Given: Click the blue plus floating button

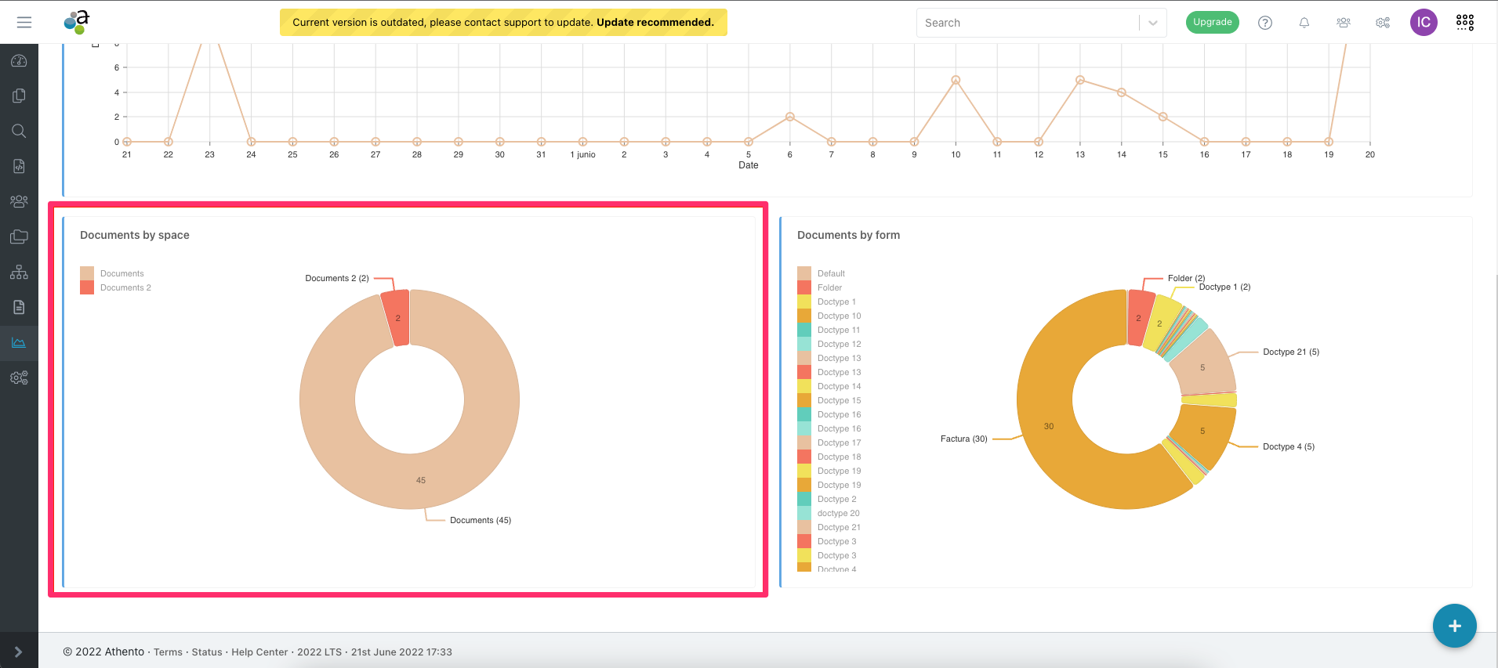Looking at the screenshot, I should click(1454, 626).
